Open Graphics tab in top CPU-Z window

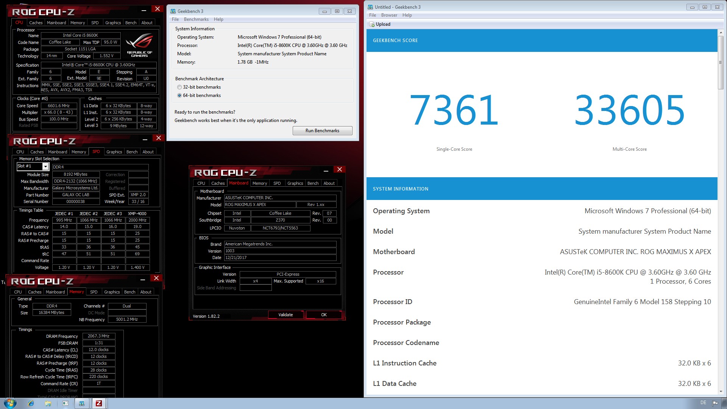click(x=113, y=23)
